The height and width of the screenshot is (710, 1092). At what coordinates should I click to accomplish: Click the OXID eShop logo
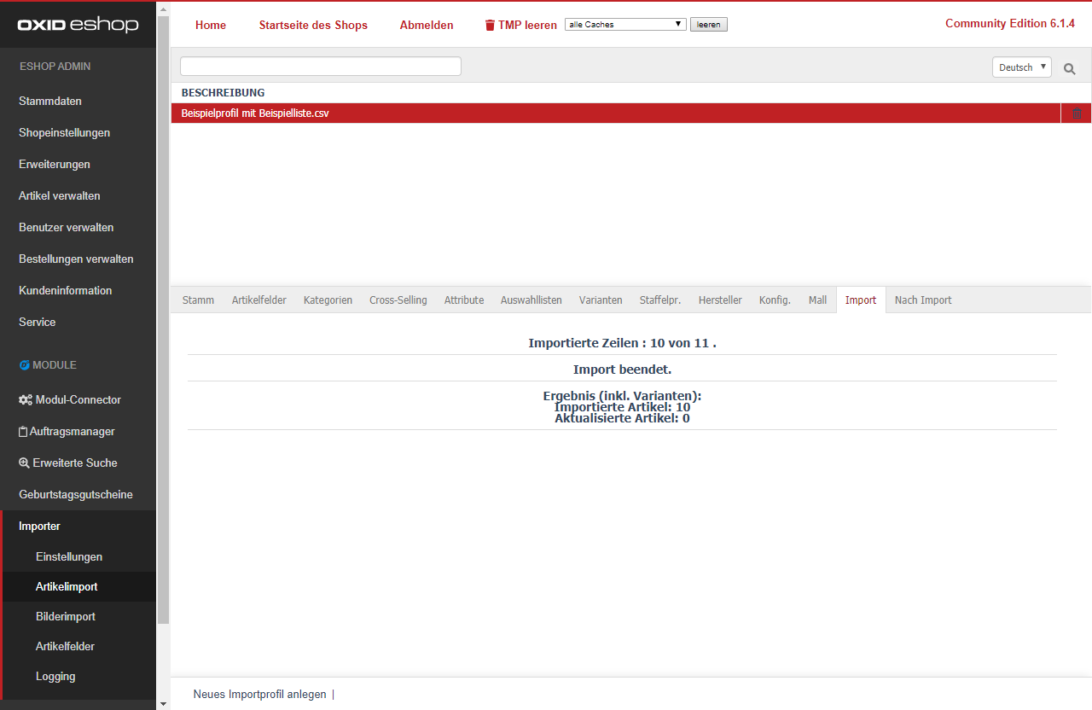coord(78,25)
